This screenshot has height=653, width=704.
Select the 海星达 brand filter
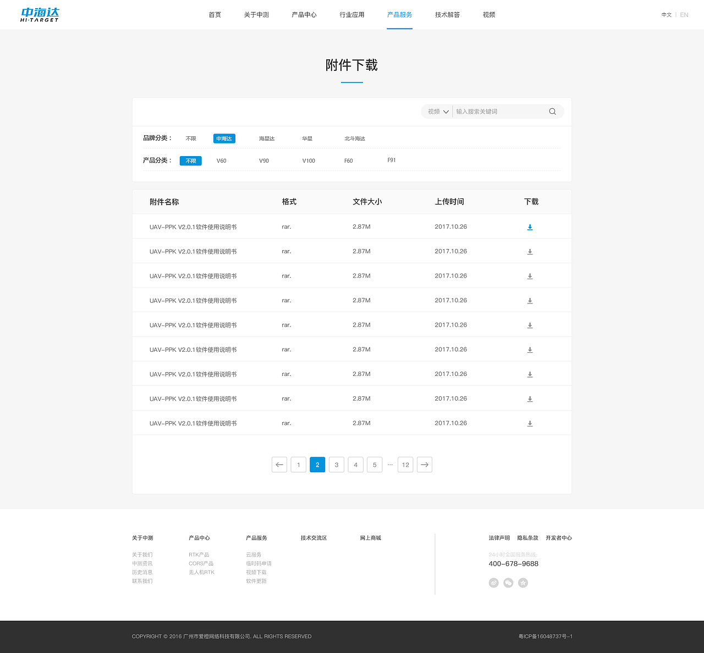coord(266,139)
